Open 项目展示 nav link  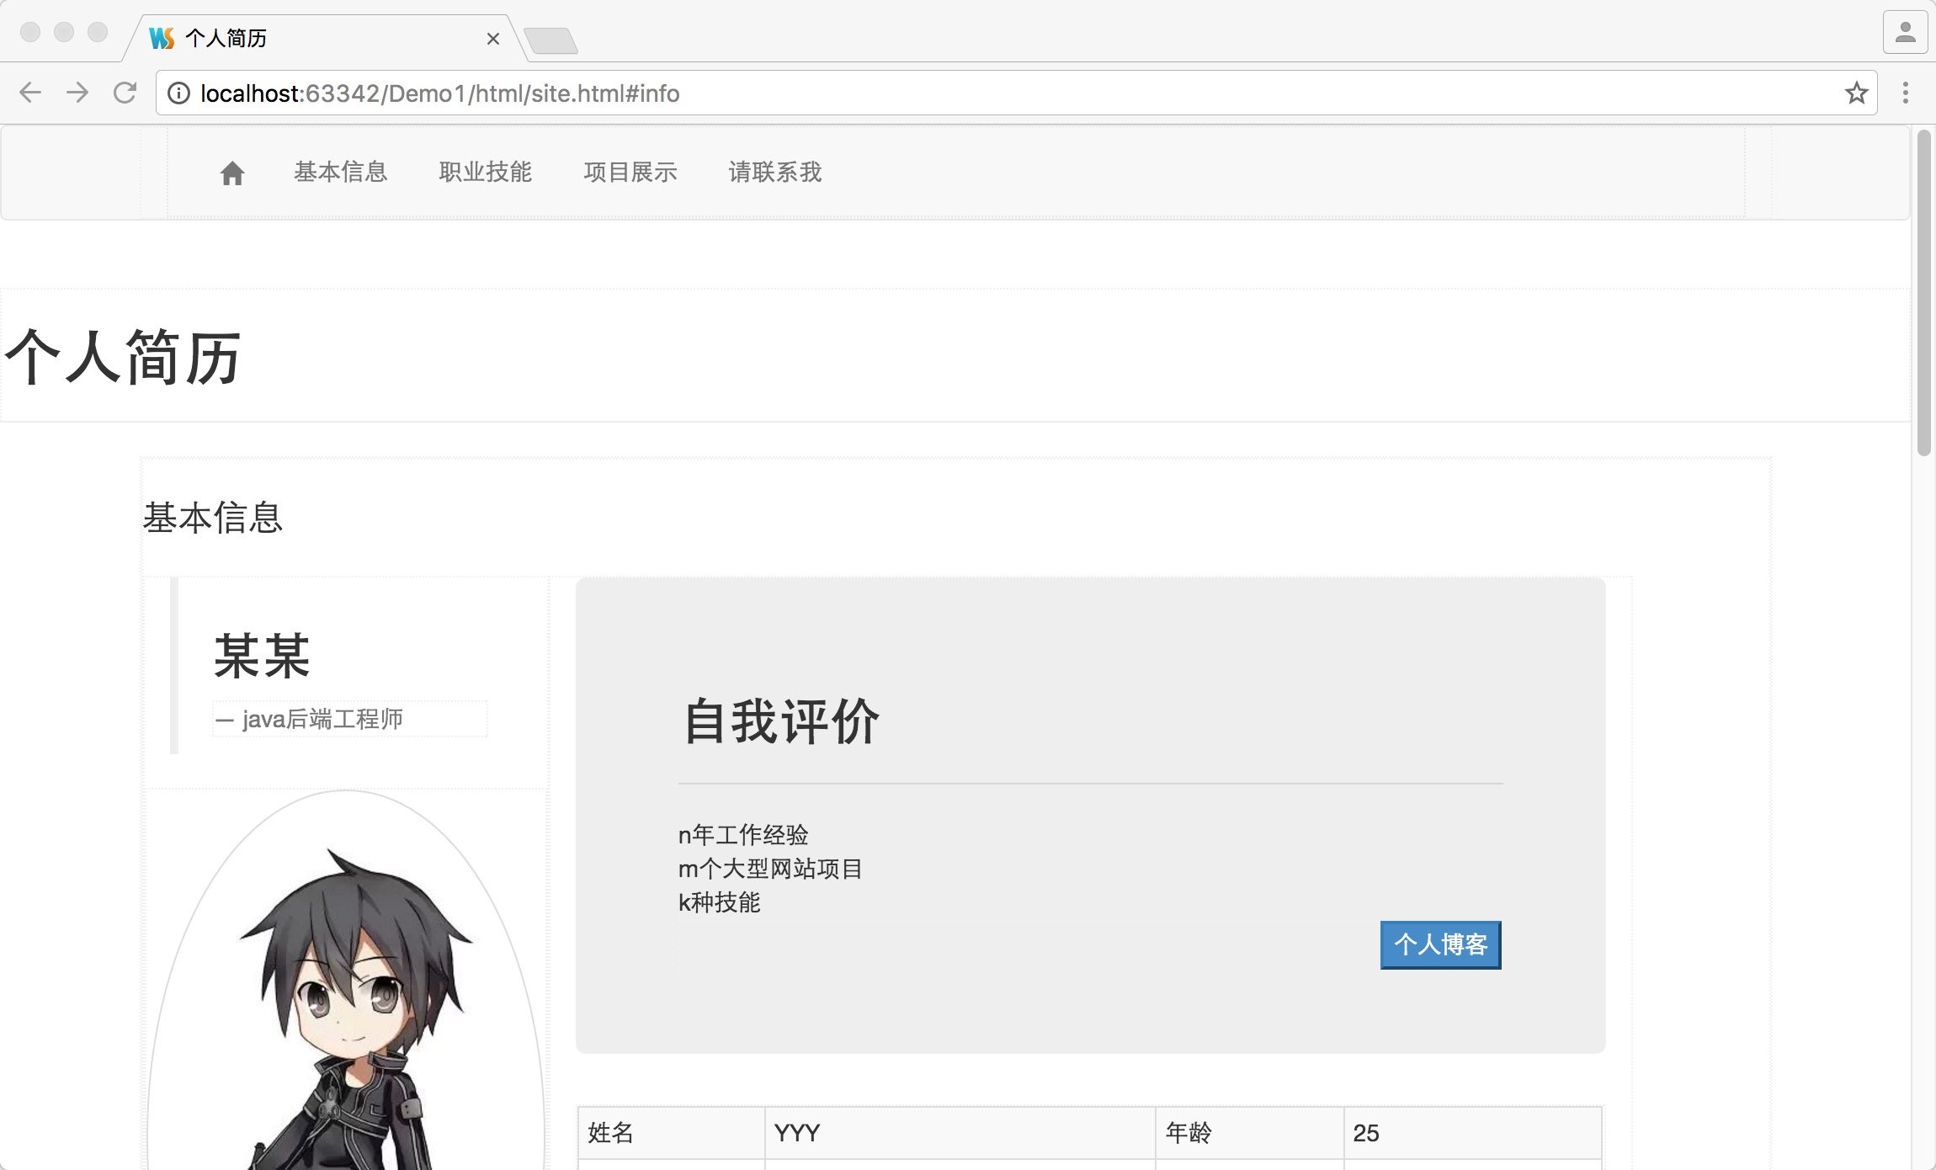pos(630,173)
